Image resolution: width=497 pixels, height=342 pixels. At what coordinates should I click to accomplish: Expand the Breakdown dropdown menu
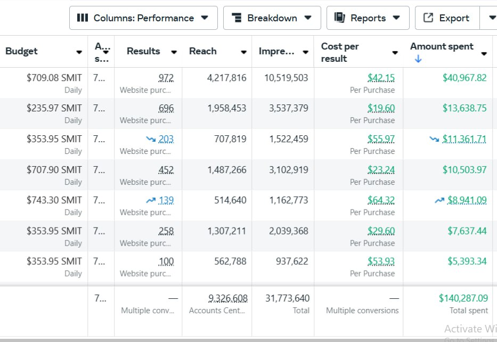tap(308, 18)
